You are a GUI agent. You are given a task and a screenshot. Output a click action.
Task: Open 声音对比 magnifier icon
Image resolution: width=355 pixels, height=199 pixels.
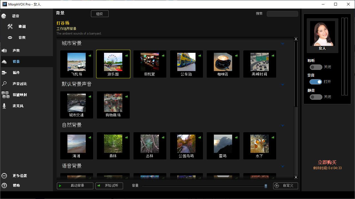pos(4,84)
